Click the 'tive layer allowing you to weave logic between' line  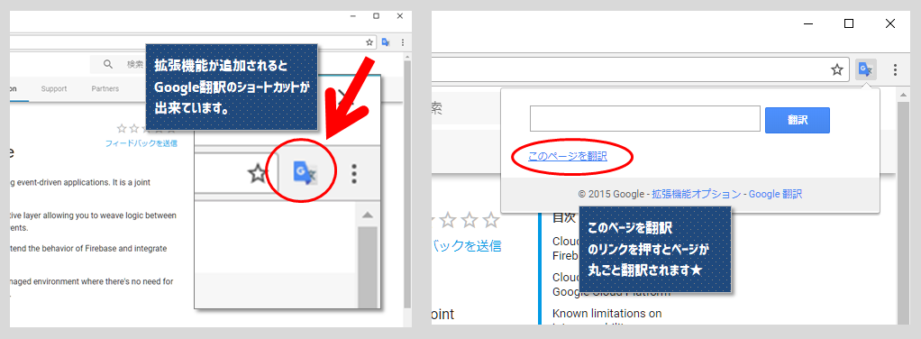tap(93, 215)
